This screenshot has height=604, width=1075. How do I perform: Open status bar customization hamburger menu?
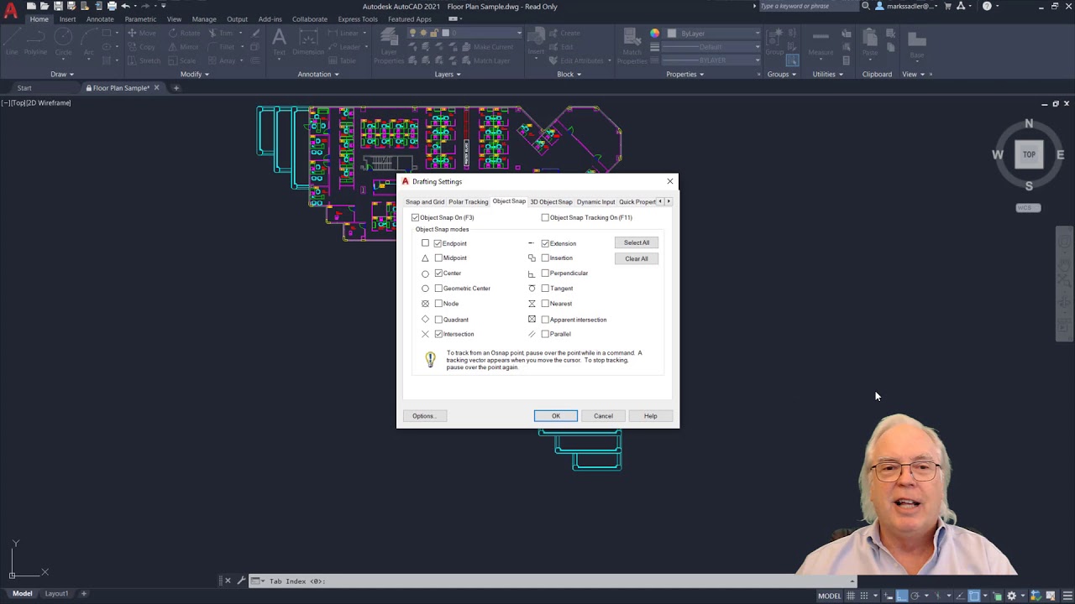tap(1067, 596)
